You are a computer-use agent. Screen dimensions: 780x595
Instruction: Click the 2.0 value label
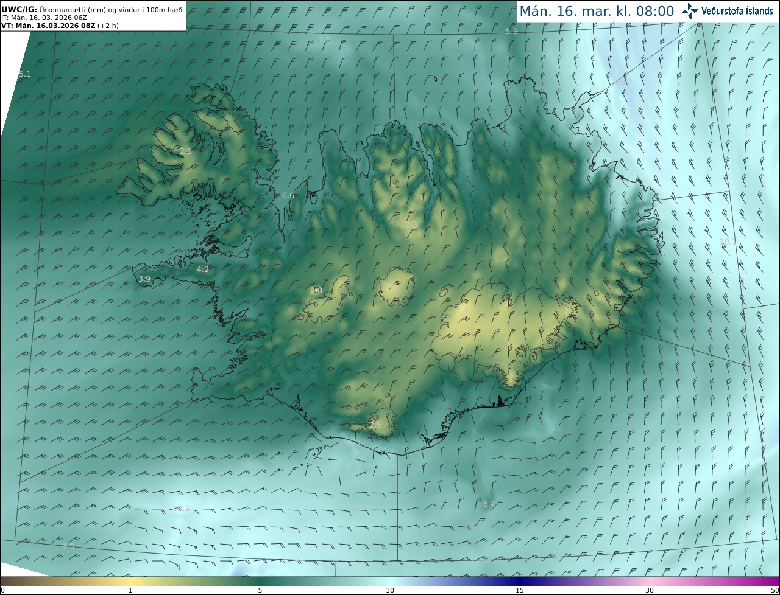(316, 291)
